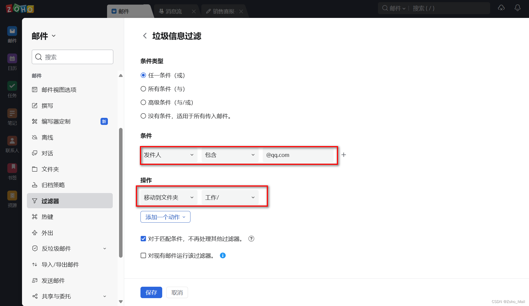Click the notification bell icon
Image resolution: width=529 pixels, height=306 pixels.
pyautogui.click(x=518, y=8)
